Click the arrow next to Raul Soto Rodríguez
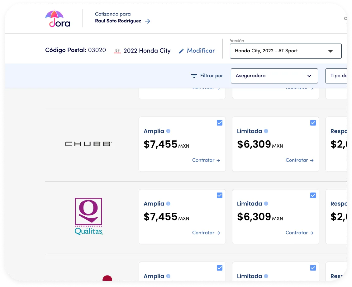The image size is (352, 287). pyautogui.click(x=147, y=21)
